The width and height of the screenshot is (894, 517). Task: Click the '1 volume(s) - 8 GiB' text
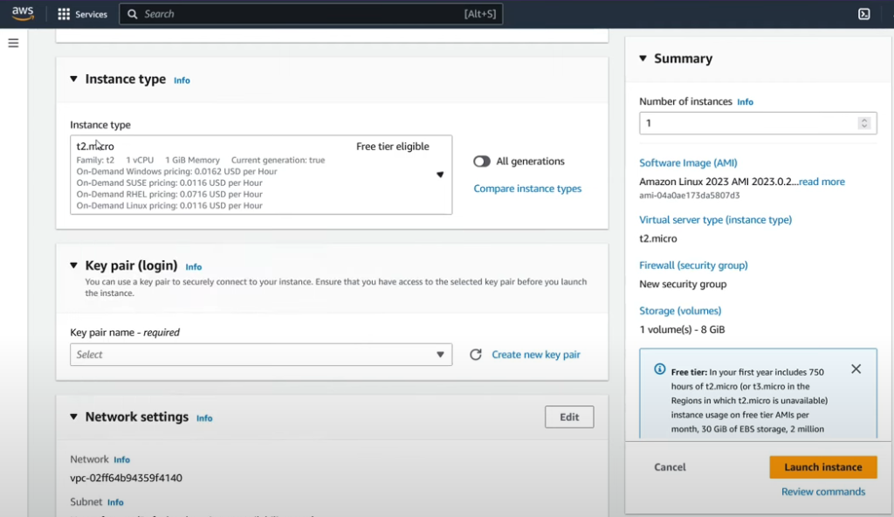pyautogui.click(x=682, y=330)
